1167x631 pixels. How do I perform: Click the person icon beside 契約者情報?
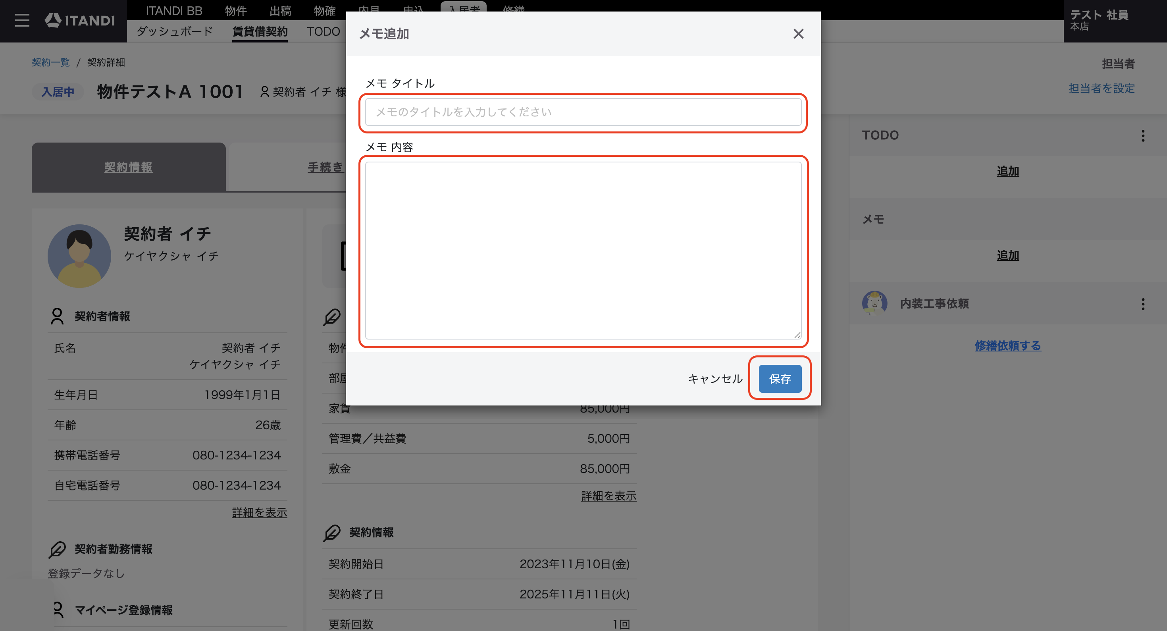pyautogui.click(x=57, y=316)
